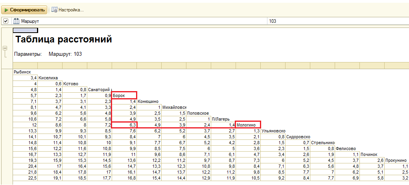The image size is (409, 185).
Task: Select the Поповское cell
Action: point(199,113)
